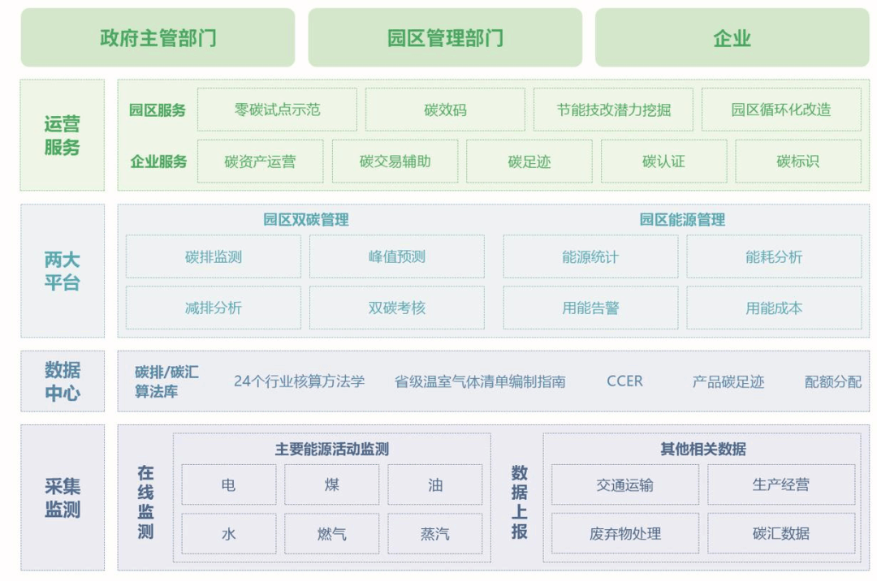The width and height of the screenshot is (877, 581).
Task: Click the CCER item
Action: point(624,381)
